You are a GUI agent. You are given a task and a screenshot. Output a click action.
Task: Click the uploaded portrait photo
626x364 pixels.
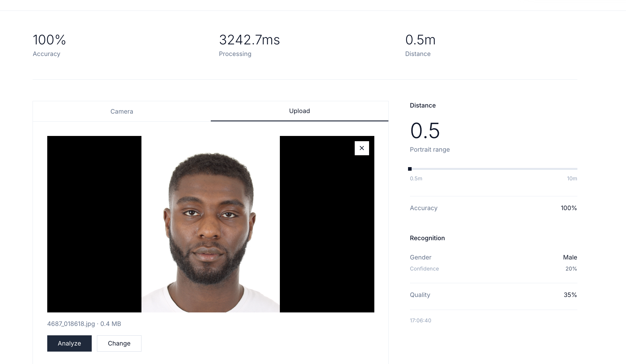pos(211,224)
